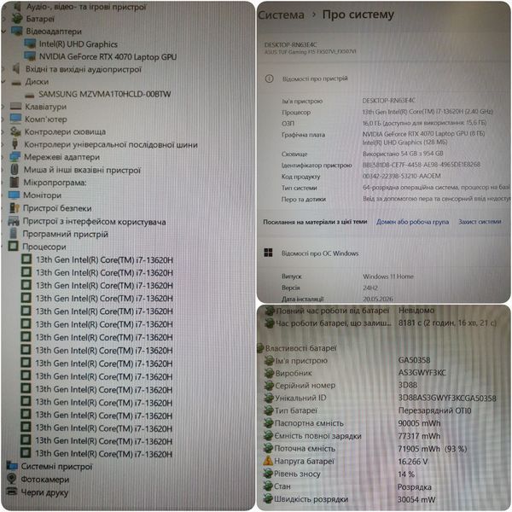
Task: Click the Відомості про пристрій section header
Action: [x=315, y=79]
